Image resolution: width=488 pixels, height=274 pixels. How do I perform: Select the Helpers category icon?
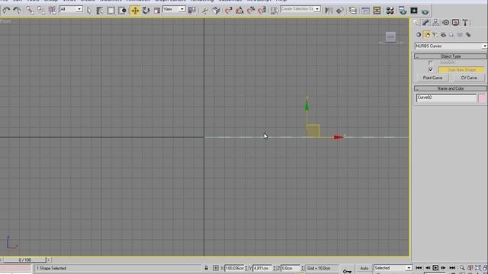point(451,35)
